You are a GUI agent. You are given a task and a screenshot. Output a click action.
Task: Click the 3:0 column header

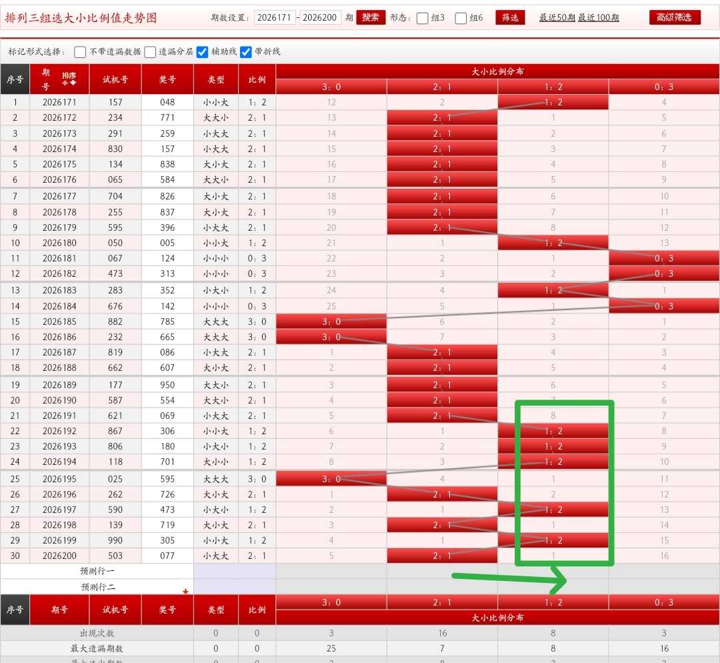(x=331, y=87)
